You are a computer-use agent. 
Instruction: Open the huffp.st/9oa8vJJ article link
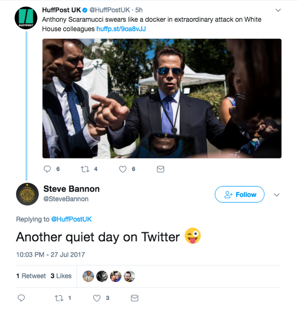tap(121, 29)
